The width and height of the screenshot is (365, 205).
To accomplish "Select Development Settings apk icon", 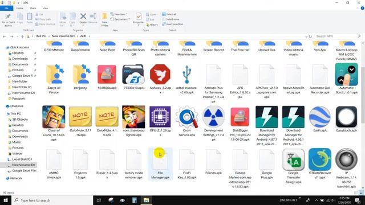I will (x=213, y=117).
